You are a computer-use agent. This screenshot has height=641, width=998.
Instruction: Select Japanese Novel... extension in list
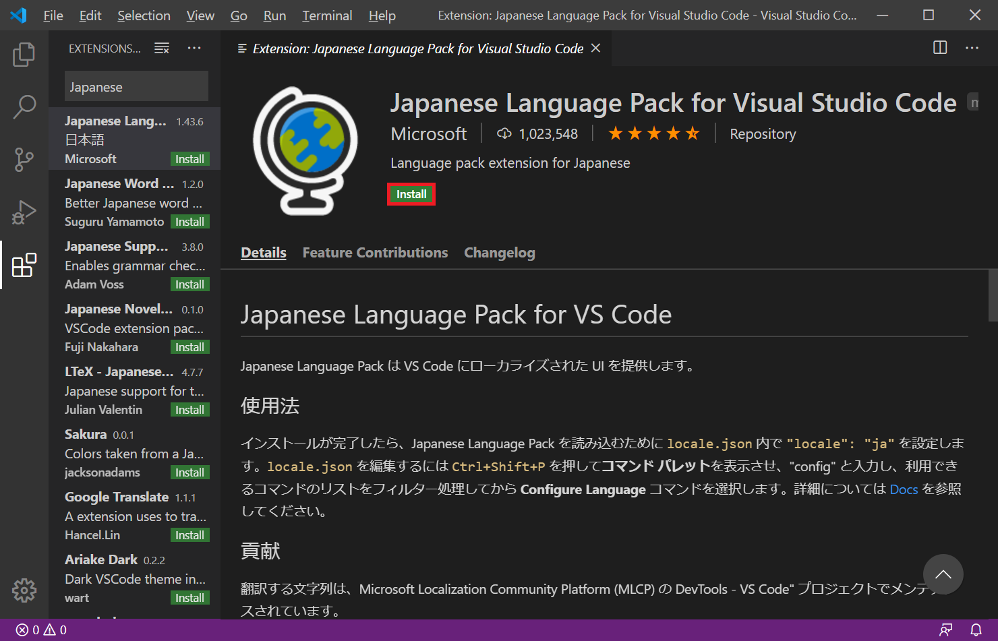click(x=135, y=327)
